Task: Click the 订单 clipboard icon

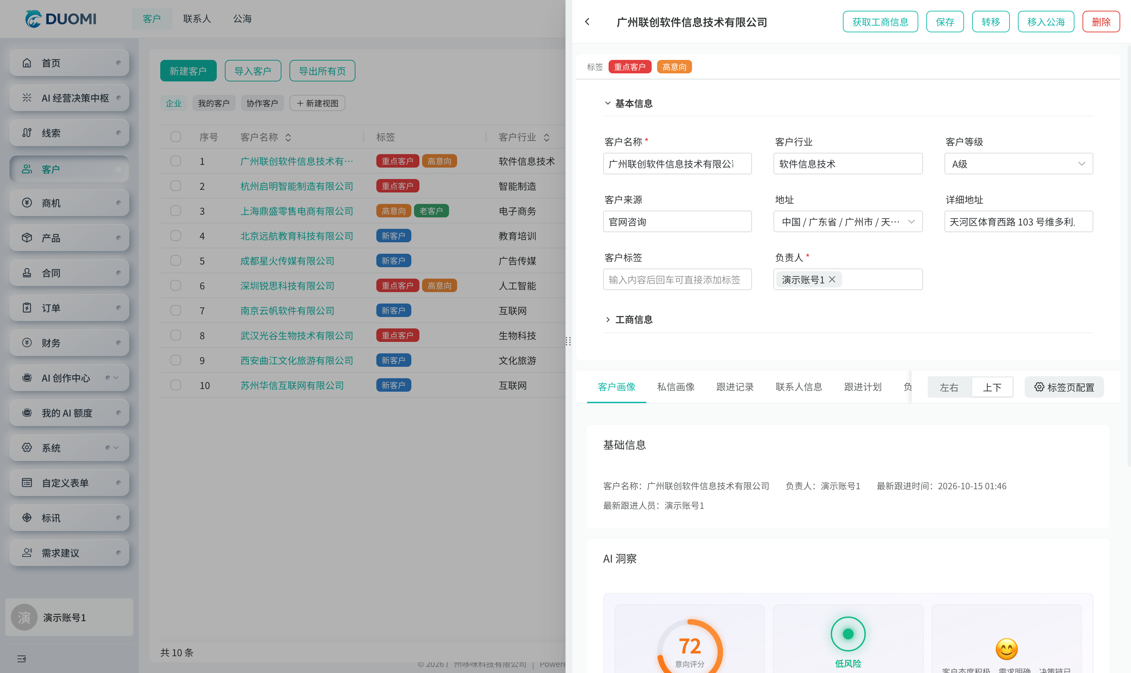Action: (x=27, y=308)
